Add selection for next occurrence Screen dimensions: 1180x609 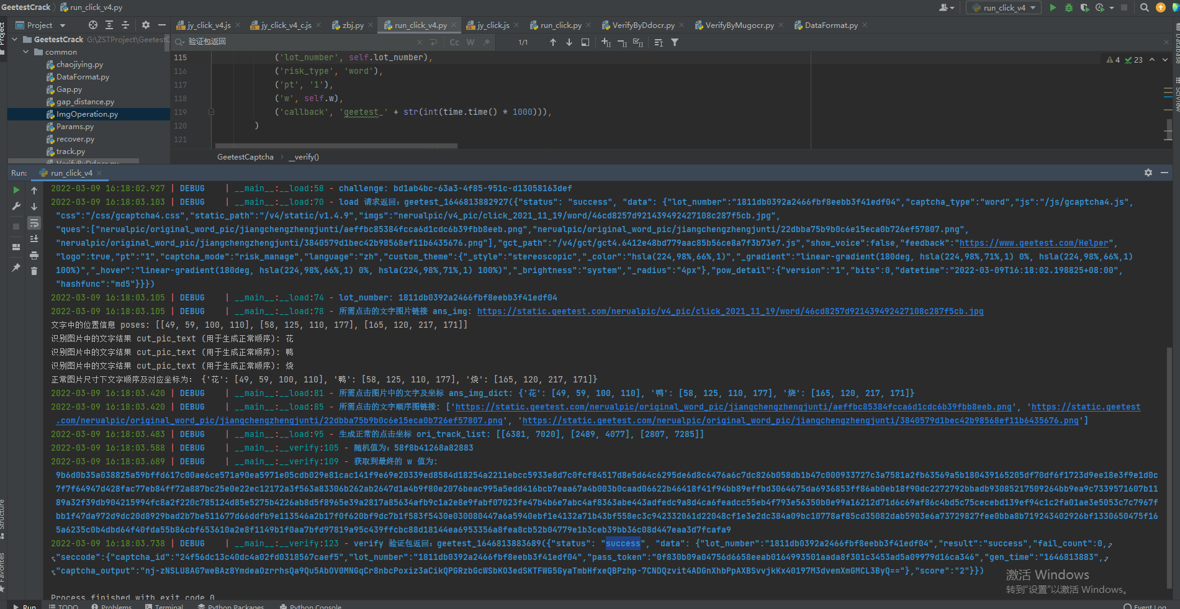(606, 42)
